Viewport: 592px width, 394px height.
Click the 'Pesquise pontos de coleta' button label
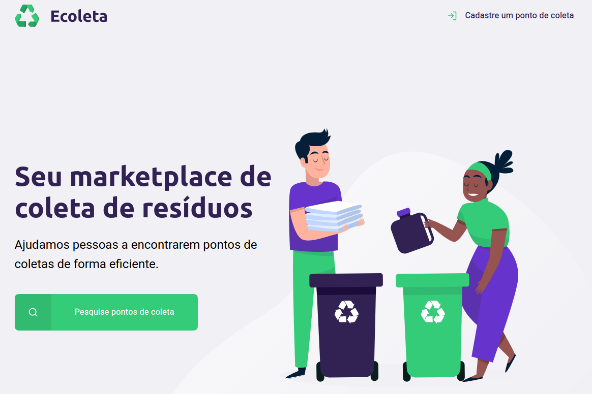(x=124, y=312)
